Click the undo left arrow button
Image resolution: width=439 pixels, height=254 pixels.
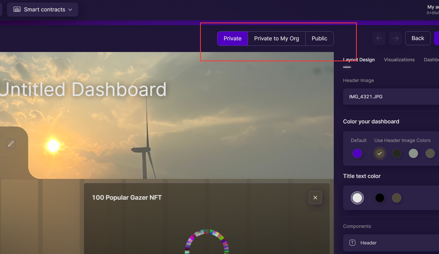(379, 38)
